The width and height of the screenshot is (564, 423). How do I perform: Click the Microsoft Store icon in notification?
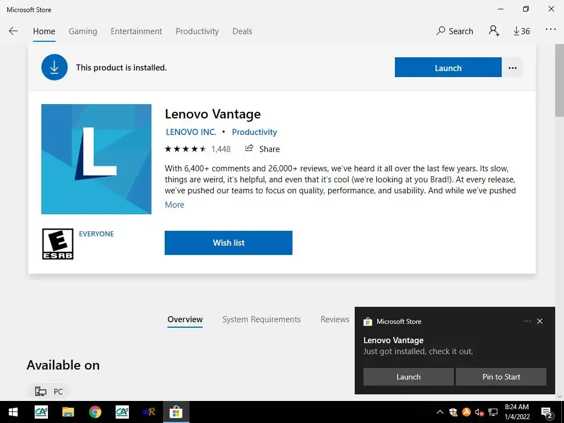pos(367,322)
